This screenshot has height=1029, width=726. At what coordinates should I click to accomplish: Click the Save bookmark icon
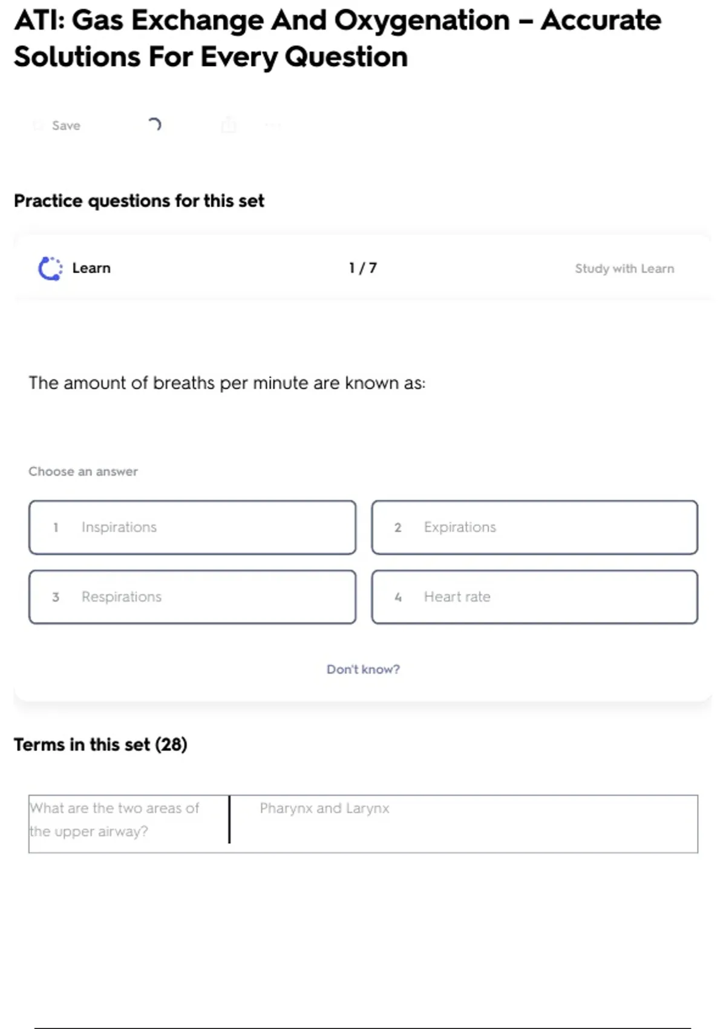pyautogui.click(x=38, y=126)
